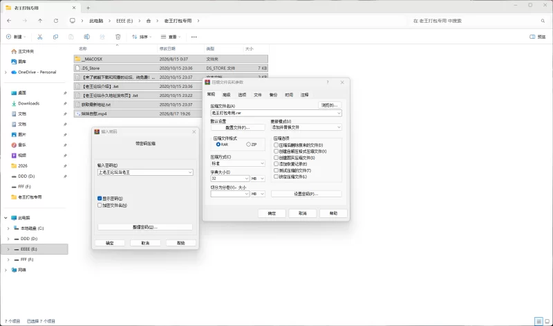553x326 pixels.
Task: Switch to the 选项 tab
Action: click(x=242, y=95)
